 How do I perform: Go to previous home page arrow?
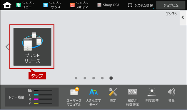point(7,47)
